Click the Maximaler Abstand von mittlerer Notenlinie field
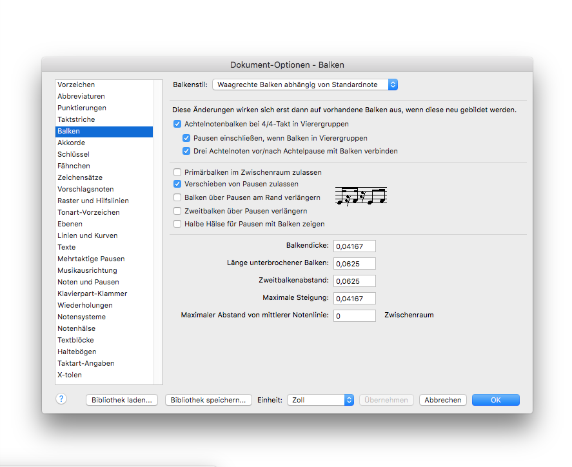 click(x=355, y=316)
